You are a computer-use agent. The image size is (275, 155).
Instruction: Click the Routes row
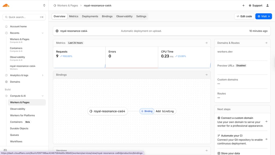click(242, 96)
